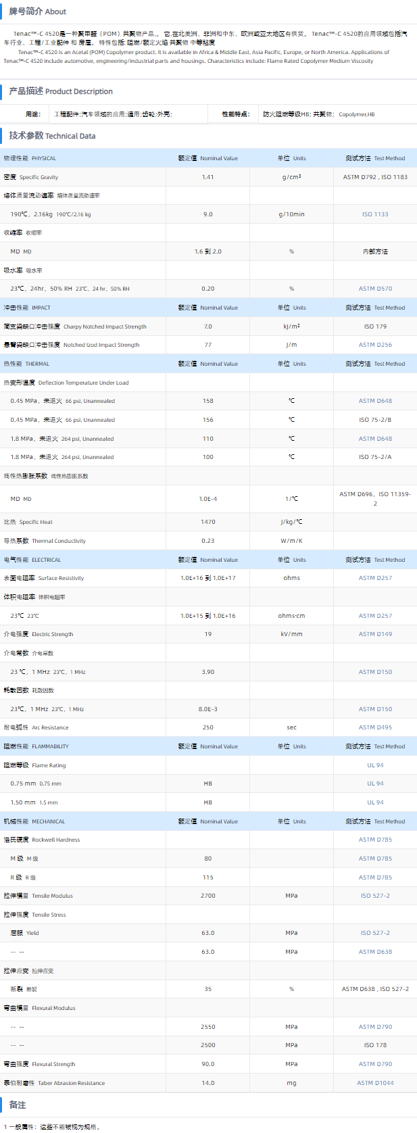Click ASTM D785 in the R-scale hardness row
Image resolution: width=417 pixels, height=1133 pixels.
(x=375, y=877)
